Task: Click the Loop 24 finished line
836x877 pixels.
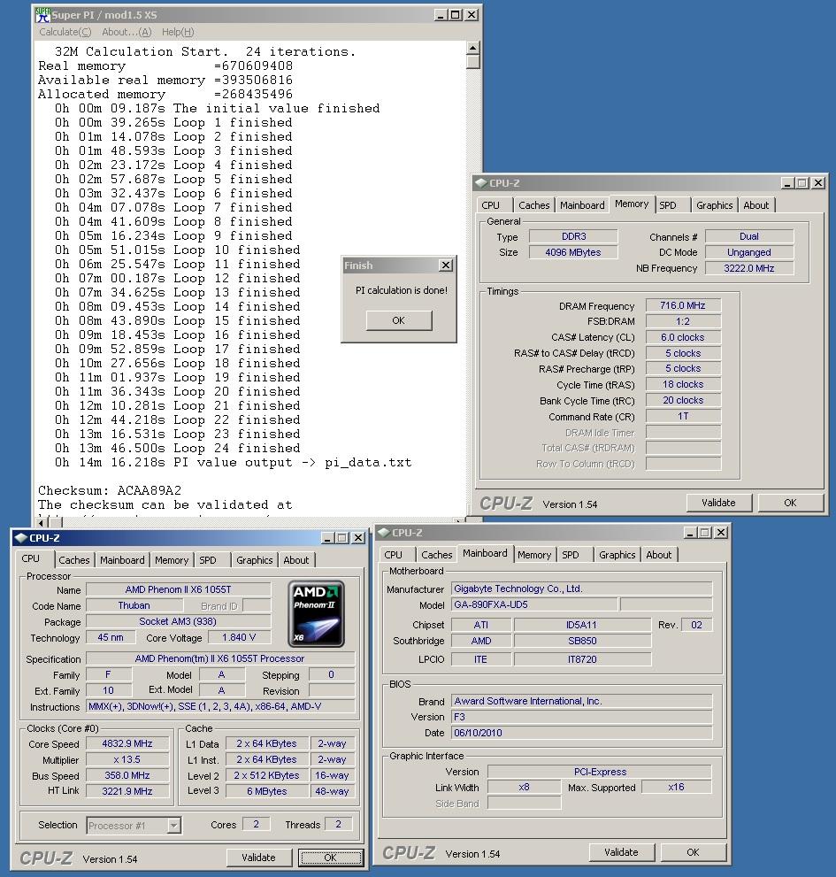Action: [x=177, y=448]
